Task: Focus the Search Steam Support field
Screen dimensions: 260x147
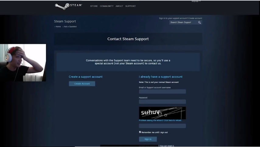Action: tap(183, 23)
